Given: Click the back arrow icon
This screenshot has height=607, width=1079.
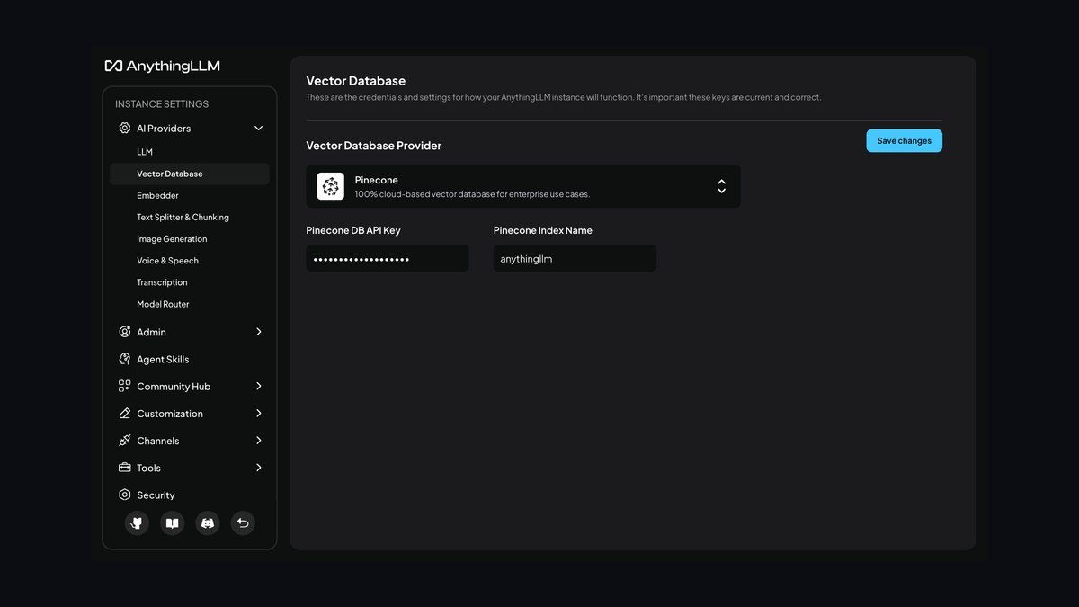Looking at the screenshot, I should click(x=243, y=523).
